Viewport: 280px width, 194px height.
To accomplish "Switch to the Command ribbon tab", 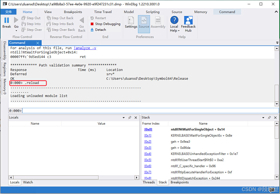I will 227,12.
